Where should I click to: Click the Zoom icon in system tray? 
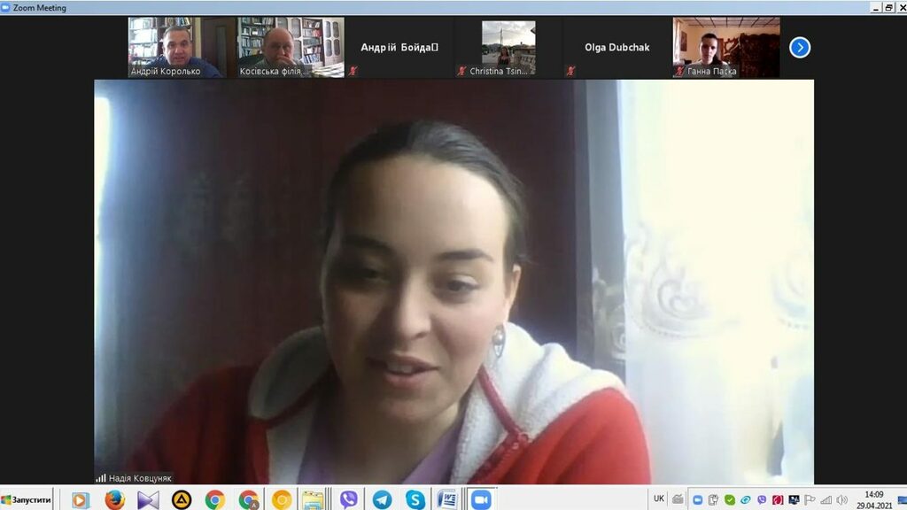697,499
